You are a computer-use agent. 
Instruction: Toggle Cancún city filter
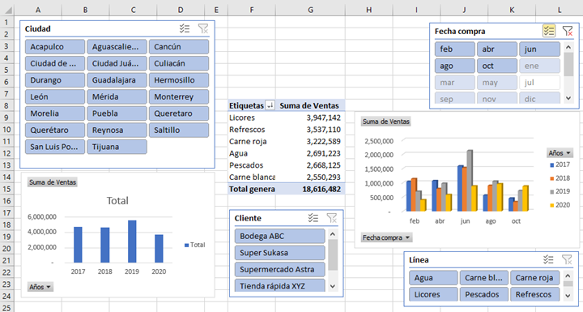(179, 47)
